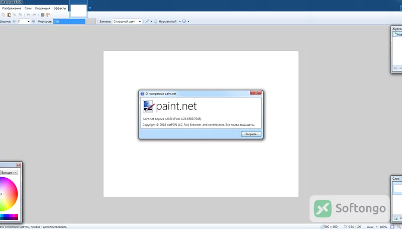
Task: Toggle the rulers icon in the toolbar
Action: click(48, 15)
